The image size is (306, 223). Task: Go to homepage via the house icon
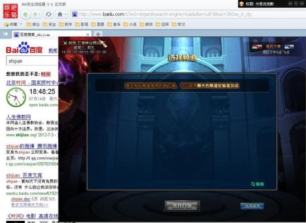click(60, 14)
